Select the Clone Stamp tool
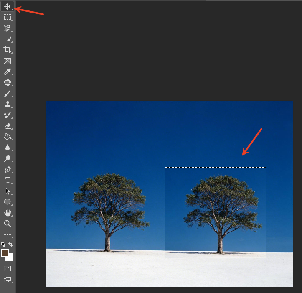 (x=8, y=104)
